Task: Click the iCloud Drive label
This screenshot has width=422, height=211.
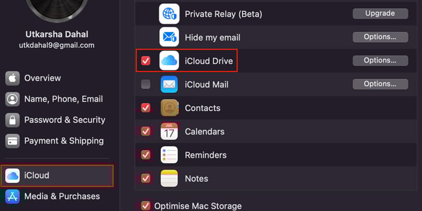Action: point(209,61)
